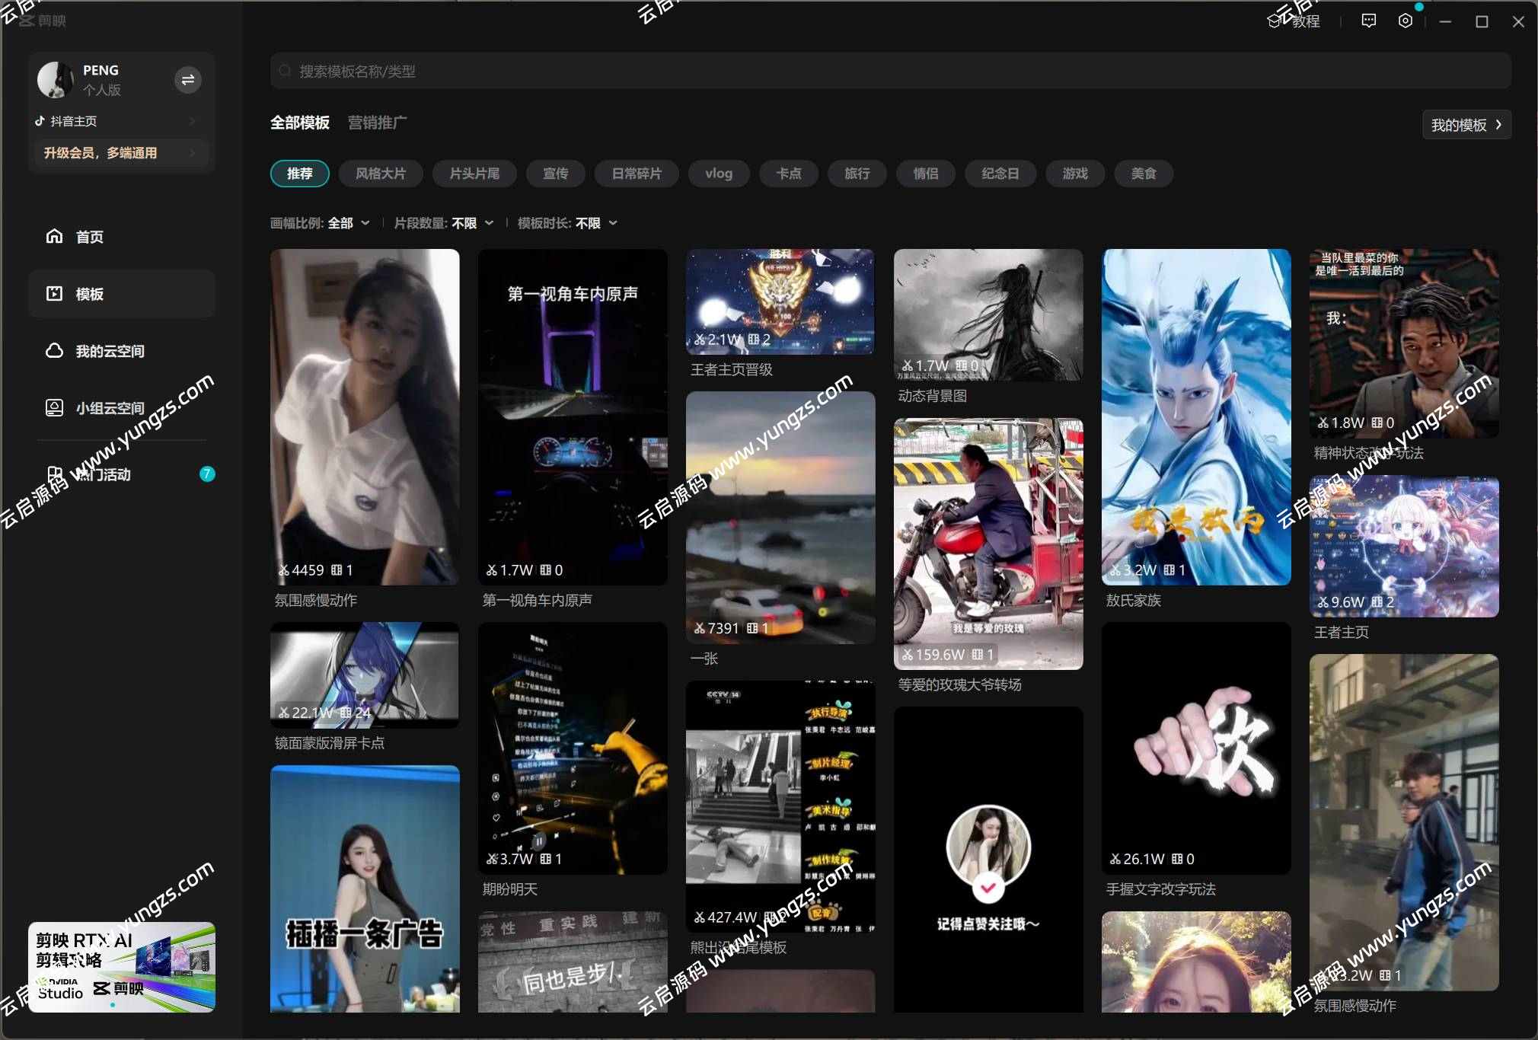Open the 首页 home icon
The image size is (1538, 1040).
click(x=54, y=236)
